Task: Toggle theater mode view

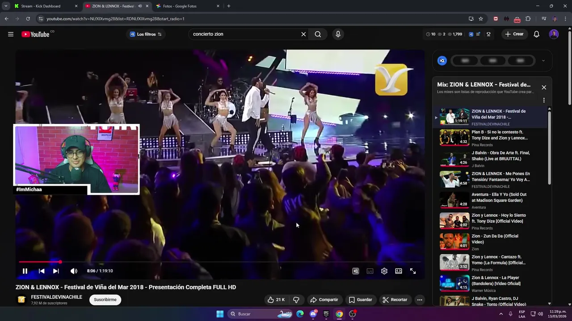Action: (399, 271)
